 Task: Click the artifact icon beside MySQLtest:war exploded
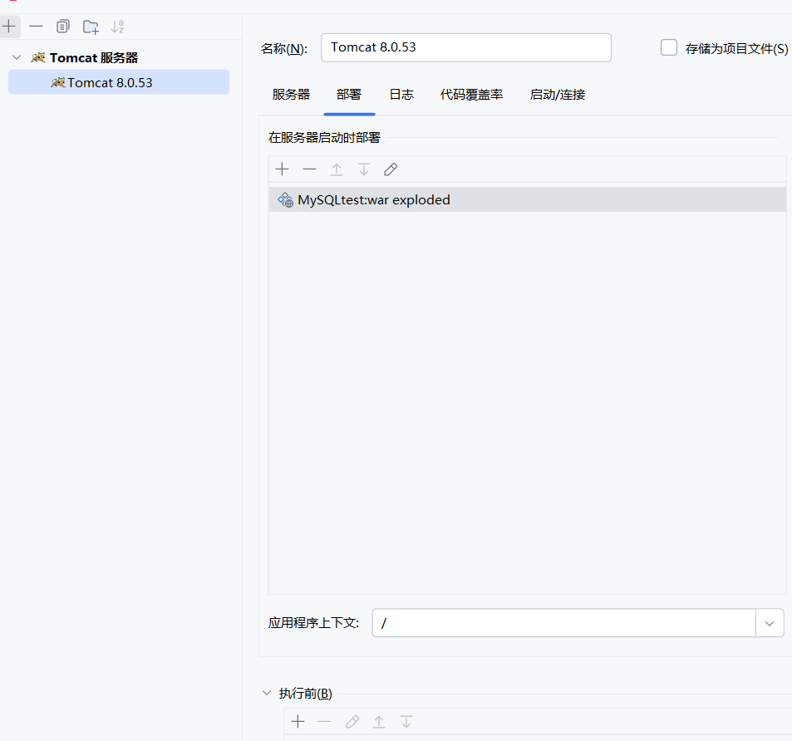point(285,200)
